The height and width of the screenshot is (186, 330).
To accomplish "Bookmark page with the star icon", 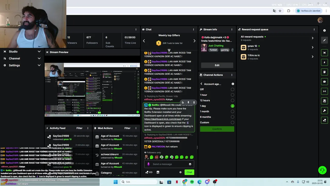I will [280, 11].
